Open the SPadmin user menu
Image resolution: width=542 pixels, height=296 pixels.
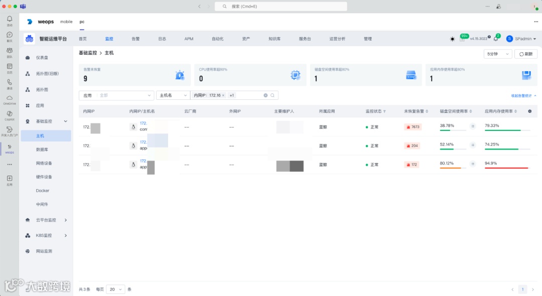(x=521, y=39)
